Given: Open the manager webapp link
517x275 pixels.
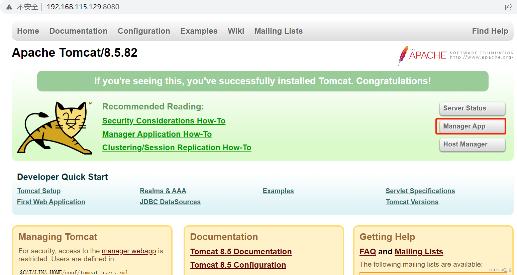Looking at the screenshot, I should 129,251.
